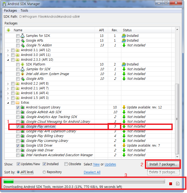Image resolution: width=187 pixels, height=193 pixels.
Task: Click the Extras folder icon
Action: click(x=17, y=103)
